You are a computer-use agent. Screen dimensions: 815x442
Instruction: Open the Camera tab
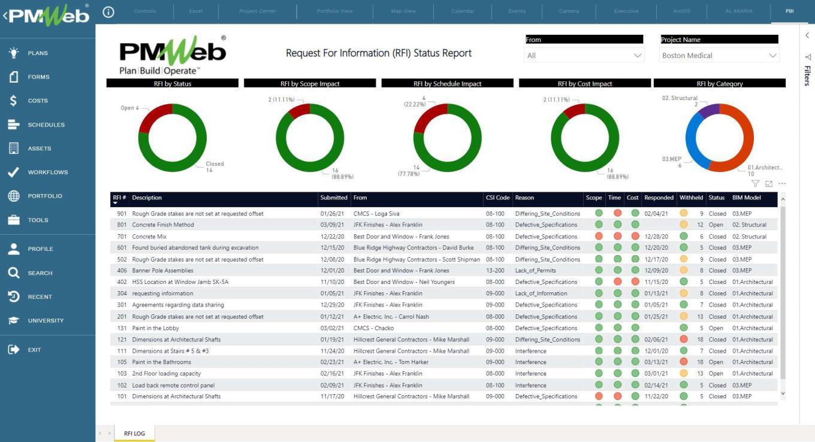[x=569, y=11]
